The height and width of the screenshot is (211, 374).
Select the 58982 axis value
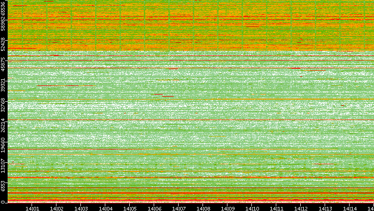click(x=3, y=24)
